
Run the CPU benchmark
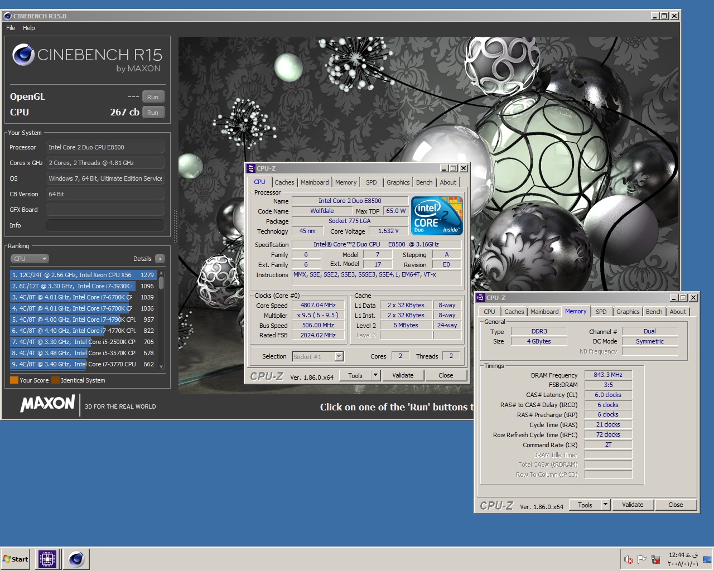pyautogui.click(x=153, y=113)
